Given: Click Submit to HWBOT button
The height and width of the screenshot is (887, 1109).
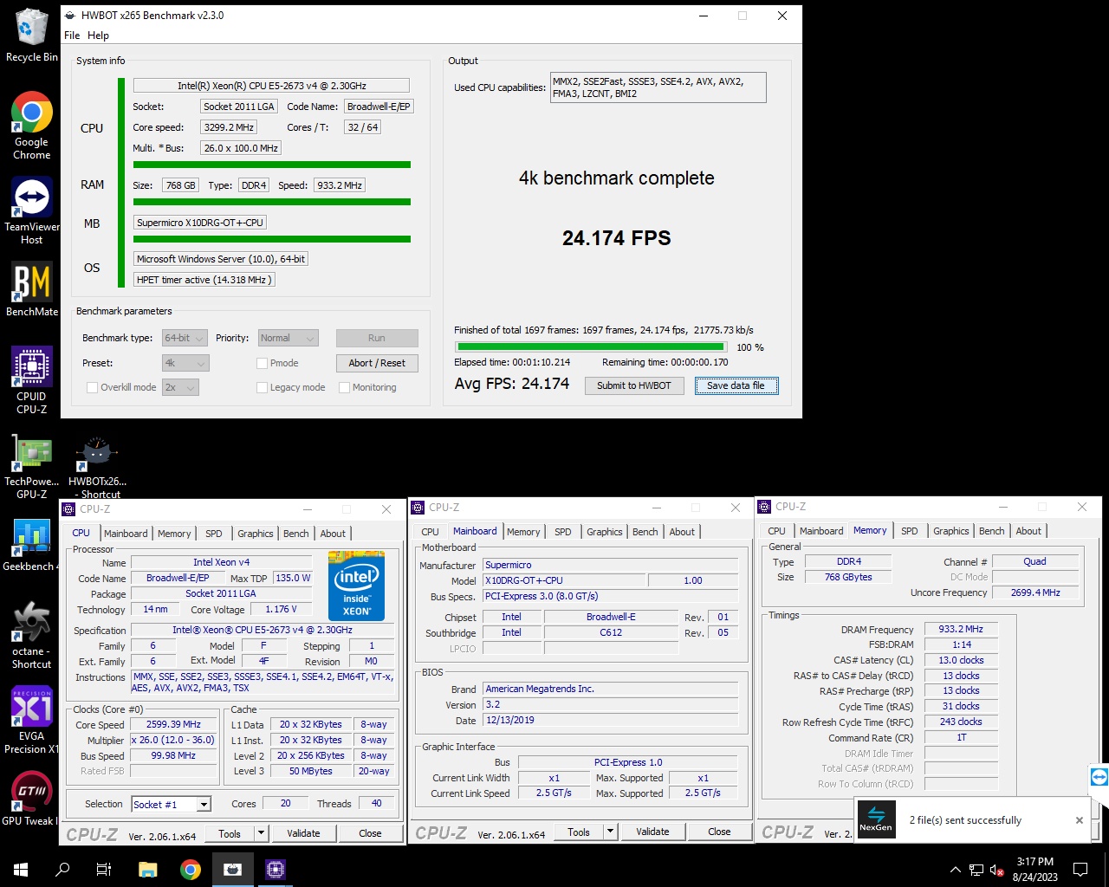Looking at the screenshot, I should [x=634, y=385].
